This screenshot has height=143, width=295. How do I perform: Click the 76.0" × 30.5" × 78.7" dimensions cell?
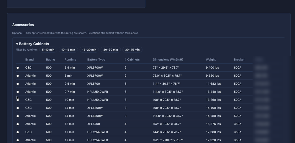(x=167, y=76)
